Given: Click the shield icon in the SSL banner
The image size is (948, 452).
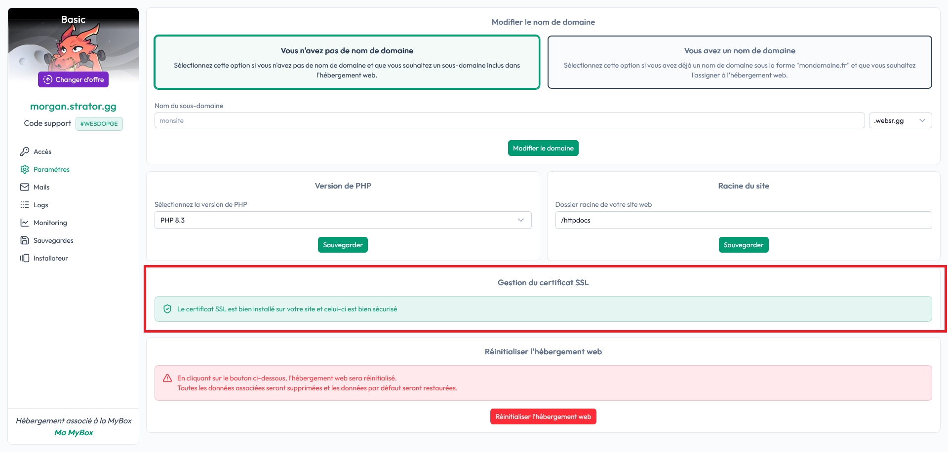Looking at the screenshot, I should tap(167, 309).
